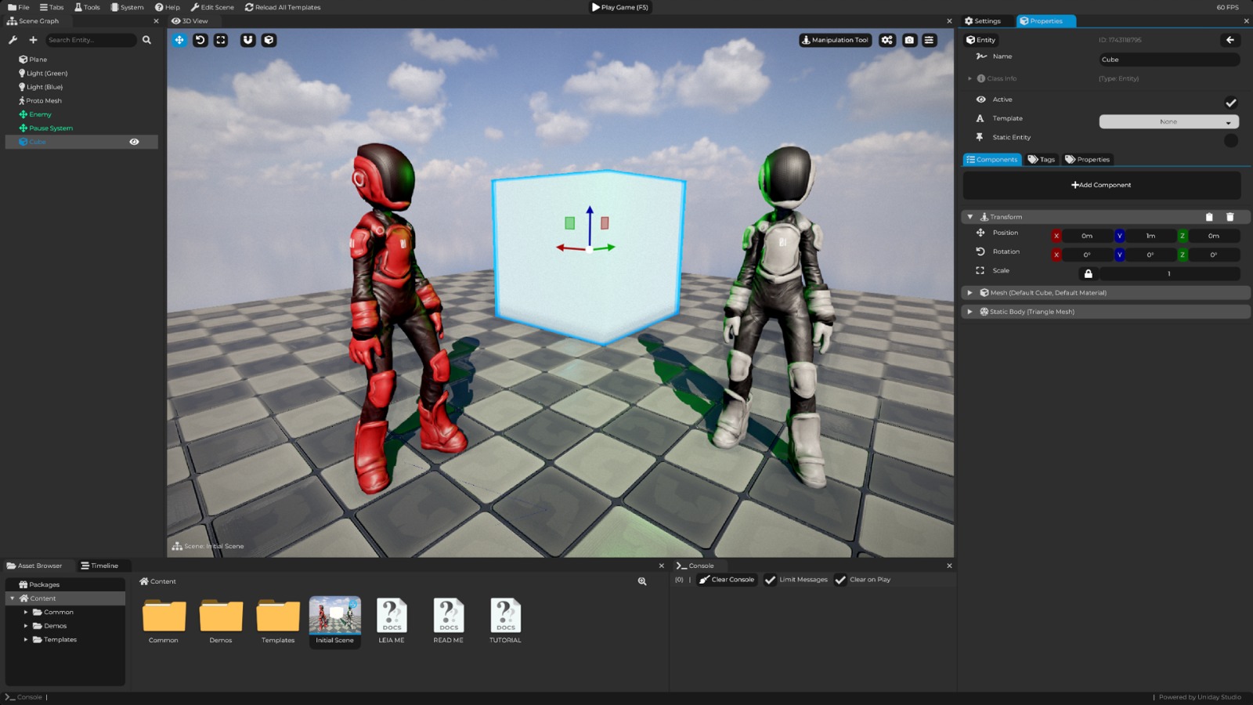Click the zoom magnifier in Asset Browser

tap(642, 581)
